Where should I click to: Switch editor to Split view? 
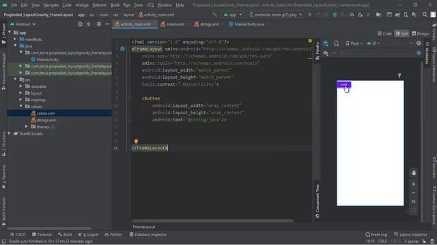[x=401, y=33]
